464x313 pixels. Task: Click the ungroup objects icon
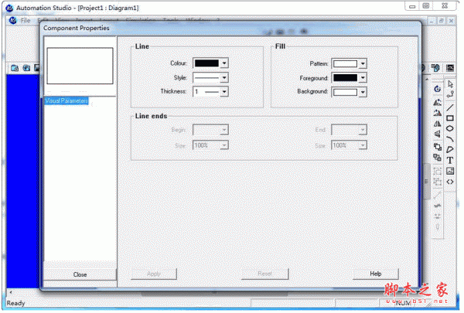point(438,182)
